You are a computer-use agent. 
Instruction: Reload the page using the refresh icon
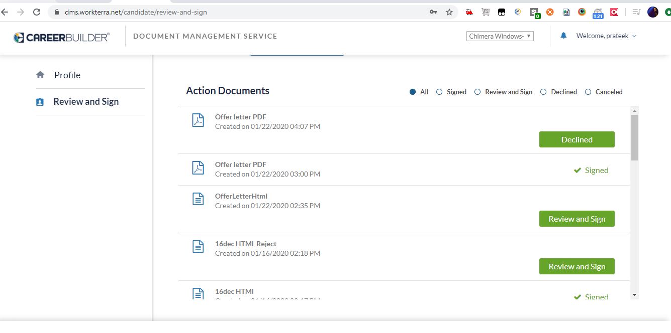(37, 12)
